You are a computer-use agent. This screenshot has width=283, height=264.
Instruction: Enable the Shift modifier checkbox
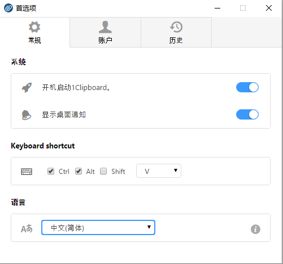[x=103, y=171]
